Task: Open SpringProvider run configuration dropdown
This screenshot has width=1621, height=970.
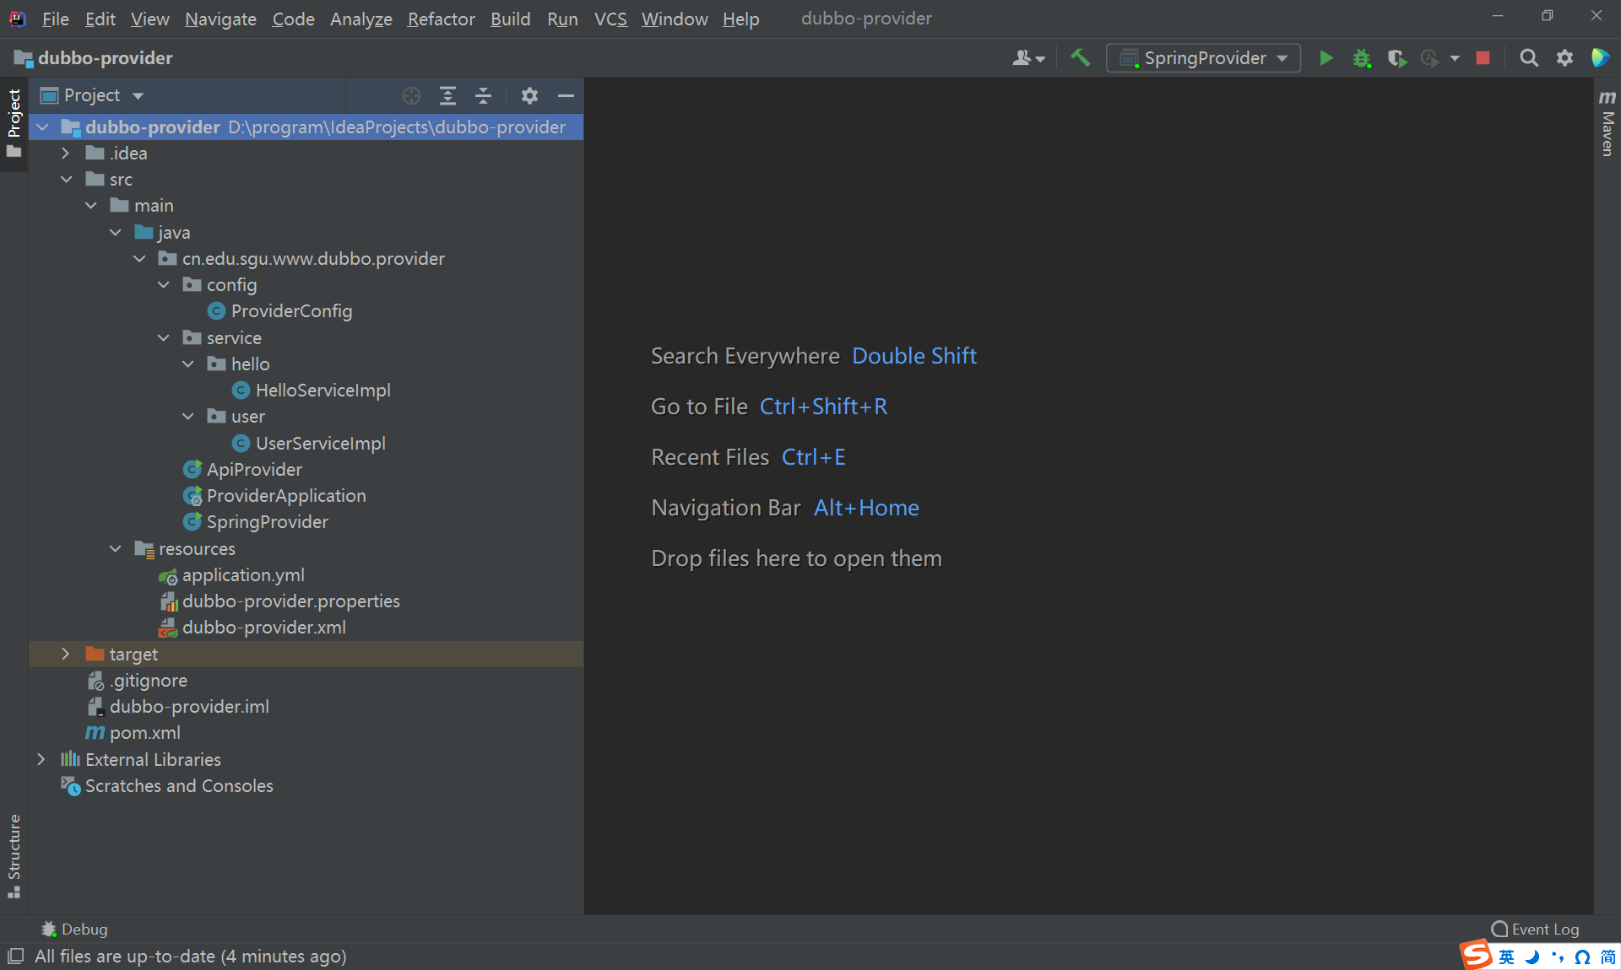Action: pos(1204,58)
